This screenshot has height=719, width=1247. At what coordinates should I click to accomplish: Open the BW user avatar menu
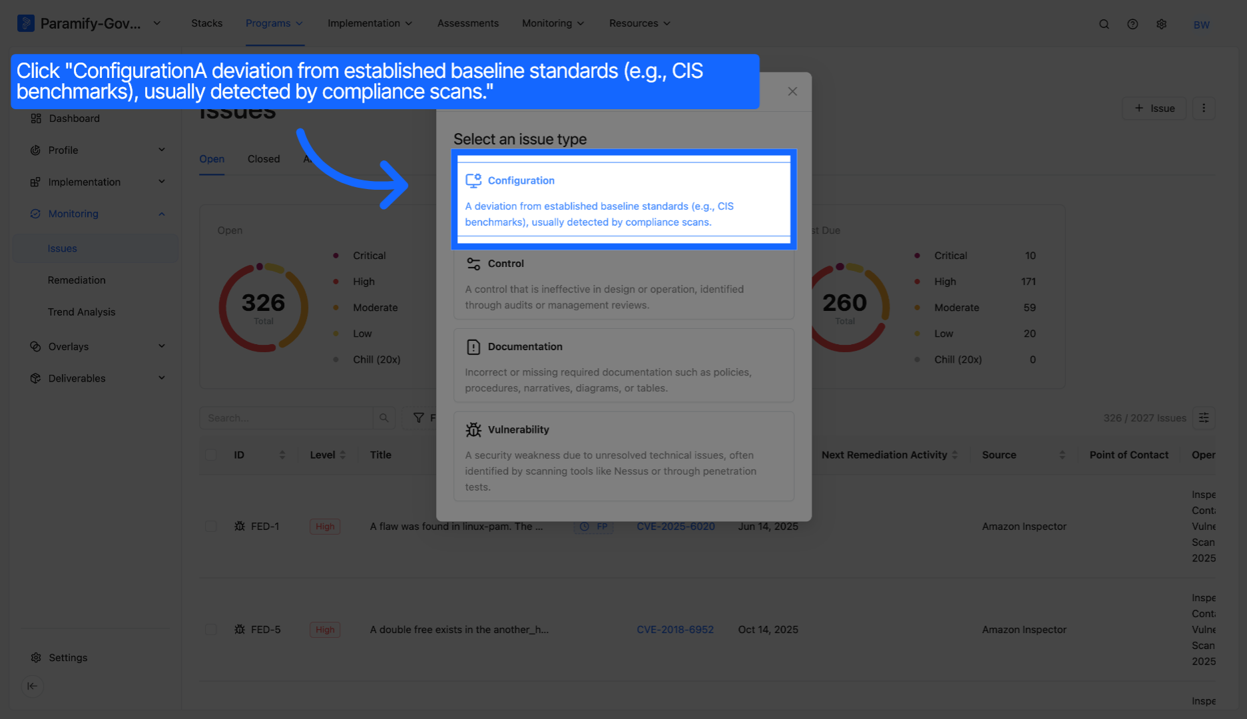point(1202,25)
